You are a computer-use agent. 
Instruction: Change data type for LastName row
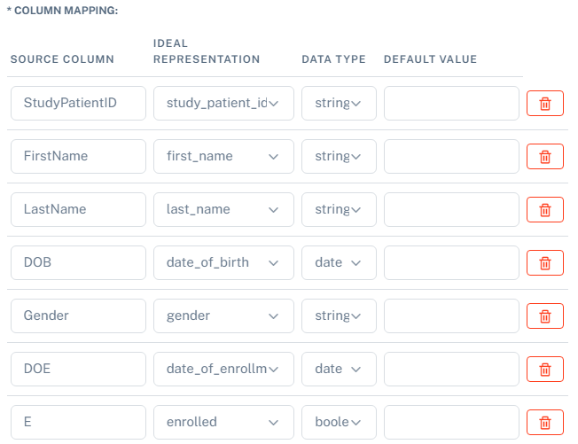point(339,210)
